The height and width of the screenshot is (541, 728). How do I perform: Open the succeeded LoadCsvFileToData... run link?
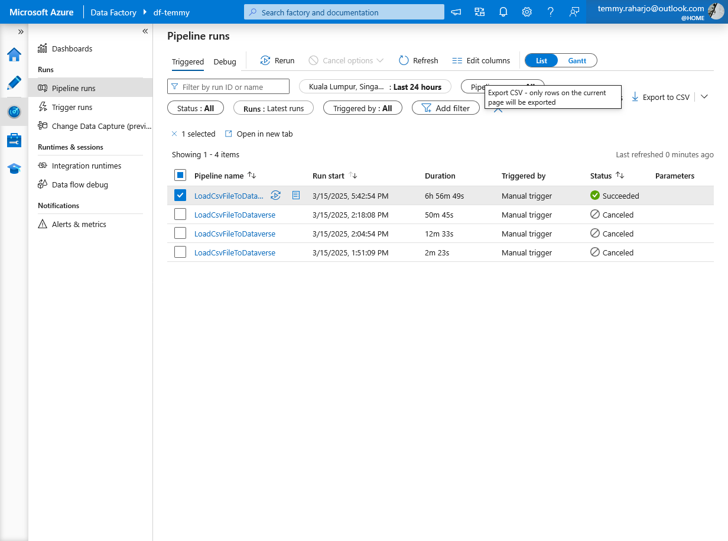click(x=229, y=196)
